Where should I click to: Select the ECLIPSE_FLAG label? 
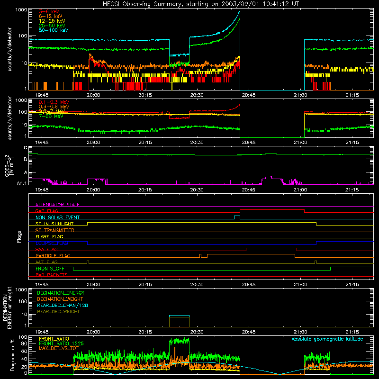[52, 243]
